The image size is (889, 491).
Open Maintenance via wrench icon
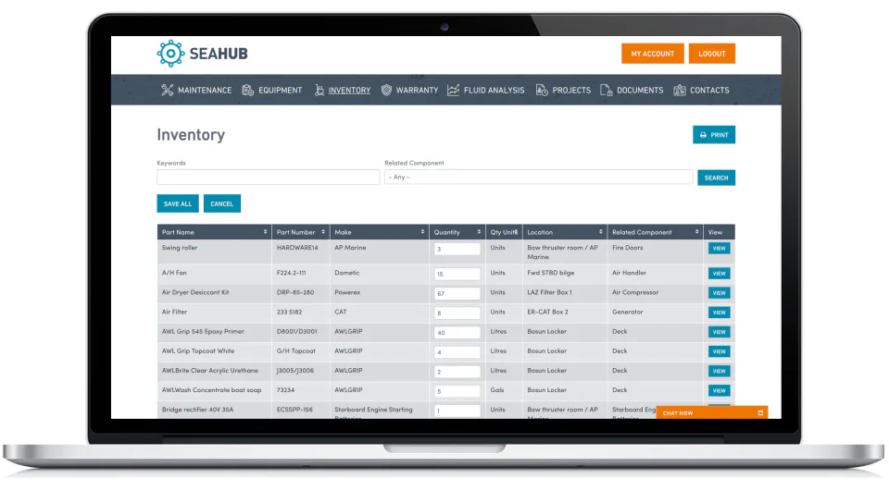(x=168, y=90)
